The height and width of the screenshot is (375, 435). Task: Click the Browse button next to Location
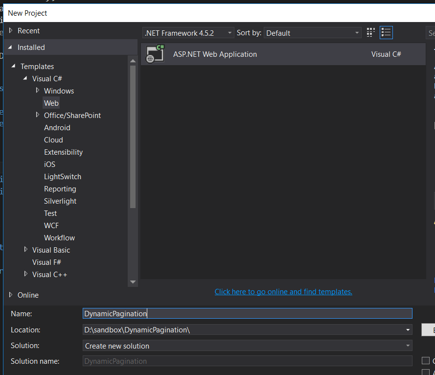point(428,329)
